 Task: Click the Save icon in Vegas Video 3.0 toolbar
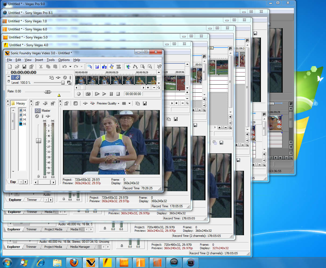click(x=24, y=67)
